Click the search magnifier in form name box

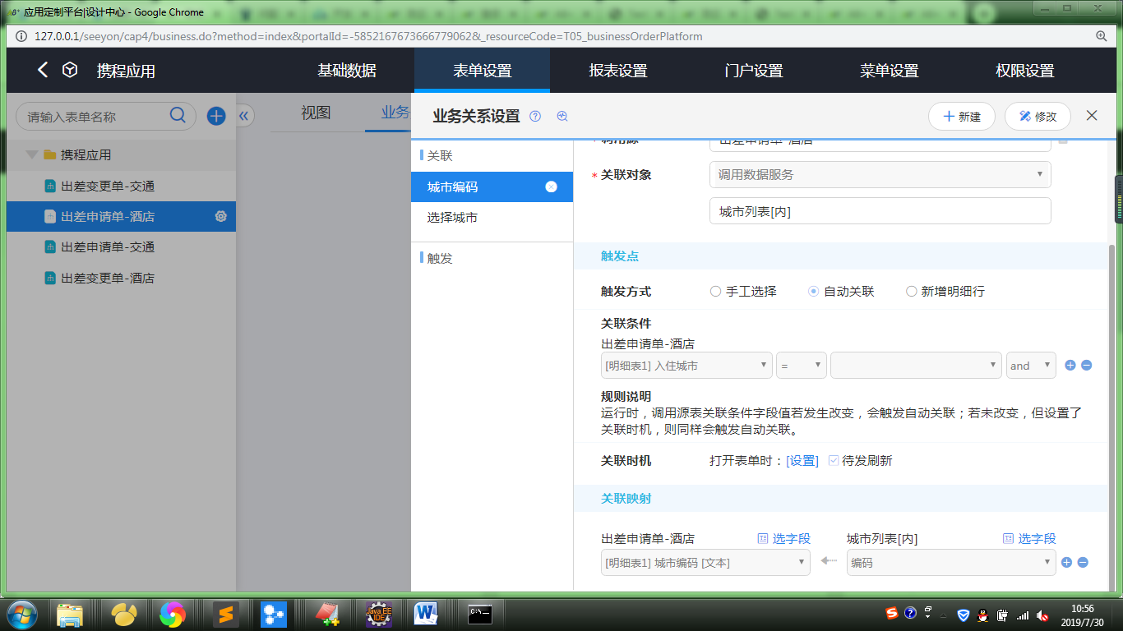178,116
